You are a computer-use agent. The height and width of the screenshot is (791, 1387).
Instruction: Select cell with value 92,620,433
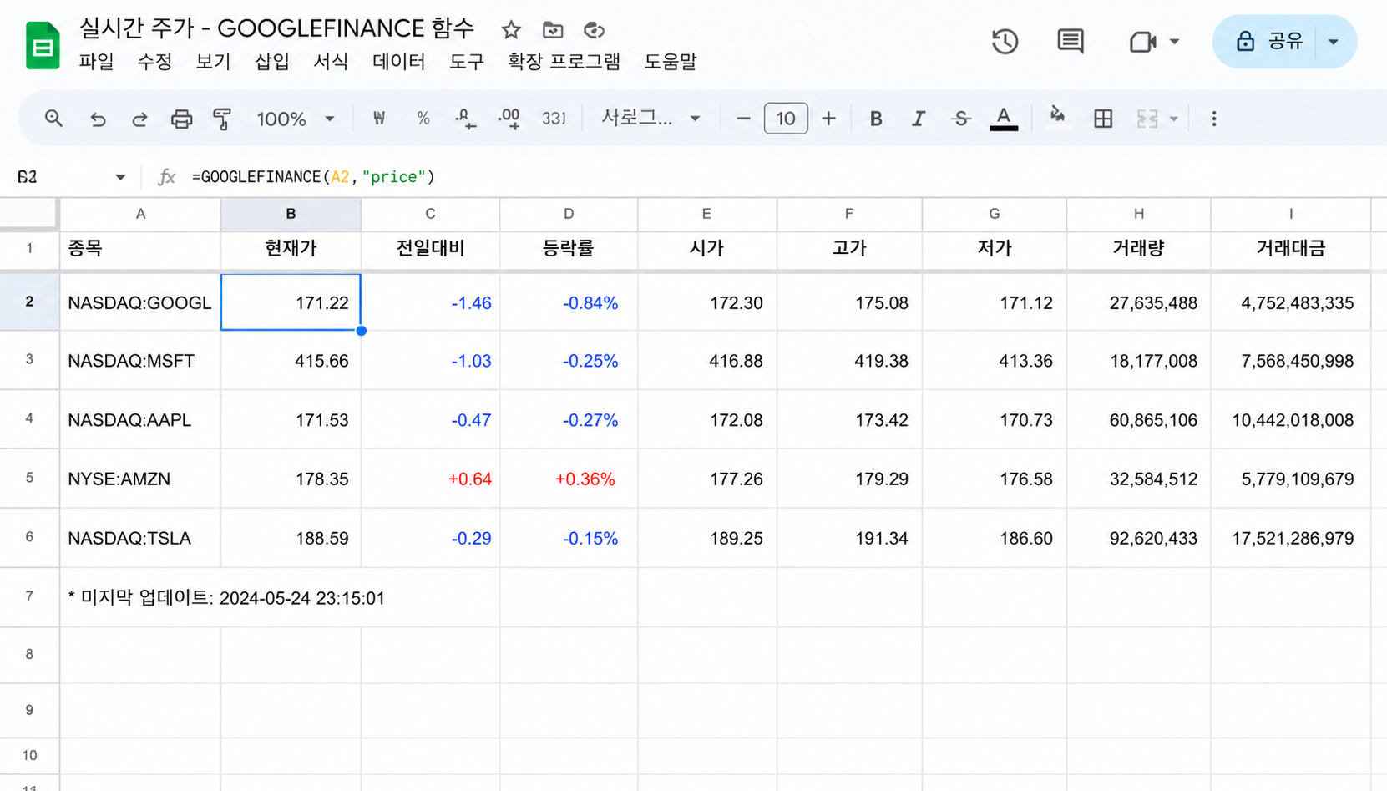[x=1138, y=538]
